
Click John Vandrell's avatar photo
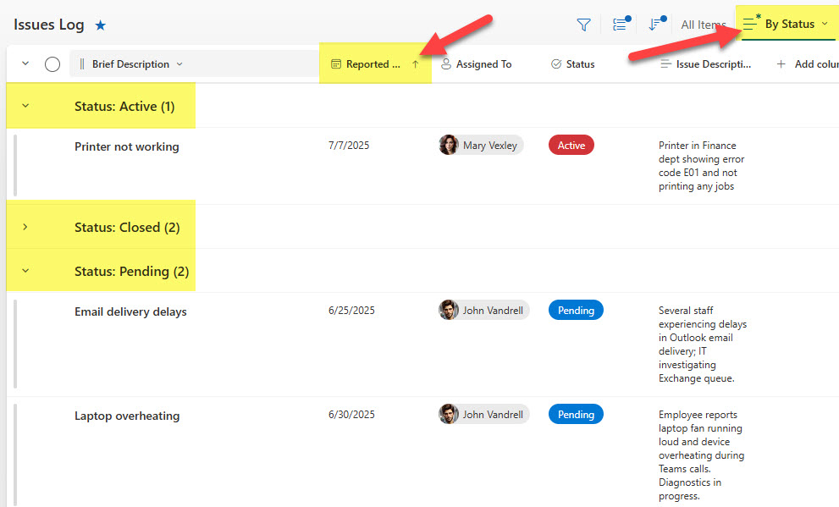pyautogui.click(x=448, y=310)
